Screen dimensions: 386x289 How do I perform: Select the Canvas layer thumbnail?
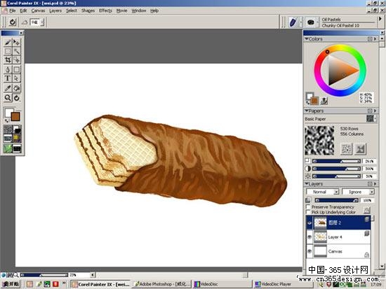point(320,251)
